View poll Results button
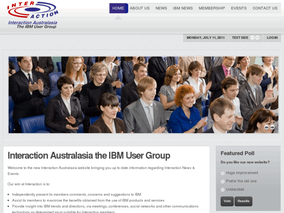This screenshot has height=213, width=284. pyautogui.click(x=243, y=201)
